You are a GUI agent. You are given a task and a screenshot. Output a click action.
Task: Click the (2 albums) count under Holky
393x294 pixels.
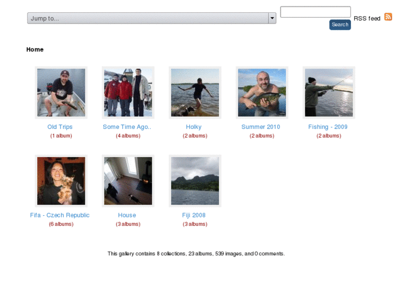(195, 136)
